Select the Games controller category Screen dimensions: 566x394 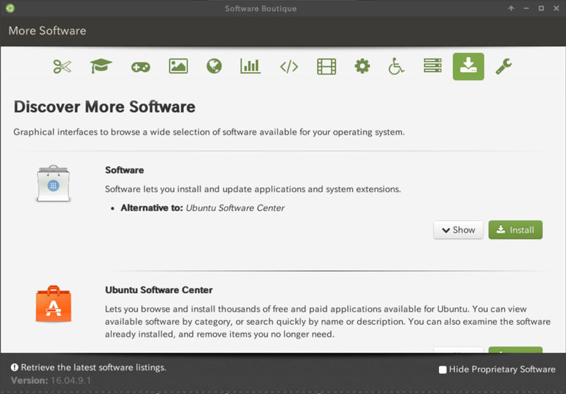coord(141,67)
